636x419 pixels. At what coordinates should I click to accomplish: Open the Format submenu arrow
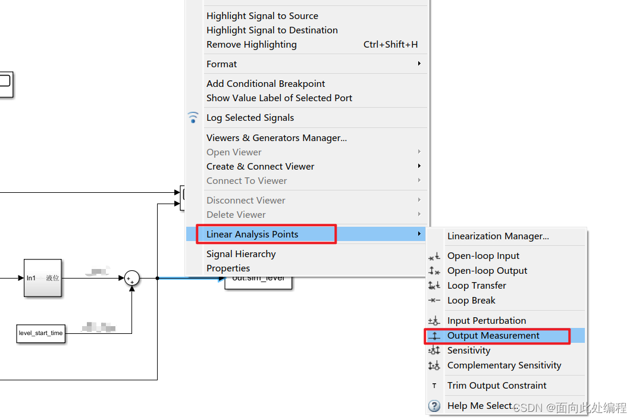click(x=419, y=64)
